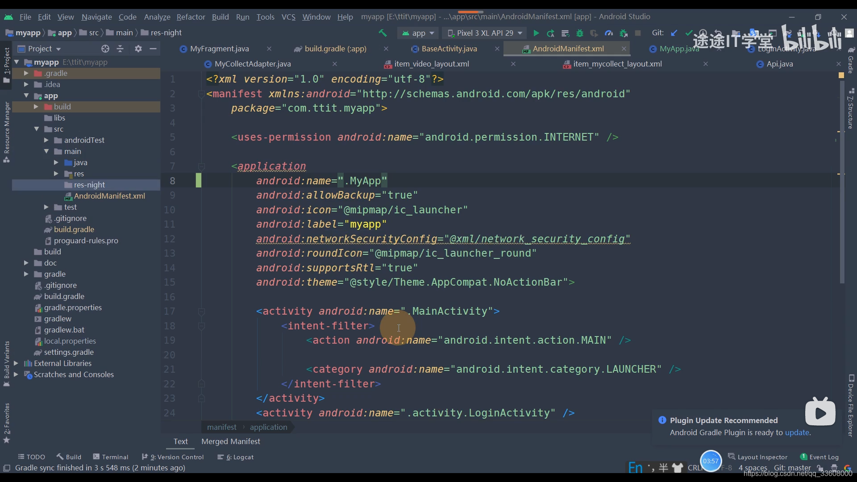
Task: Fold the application tag on line 7
Action: 201,166
